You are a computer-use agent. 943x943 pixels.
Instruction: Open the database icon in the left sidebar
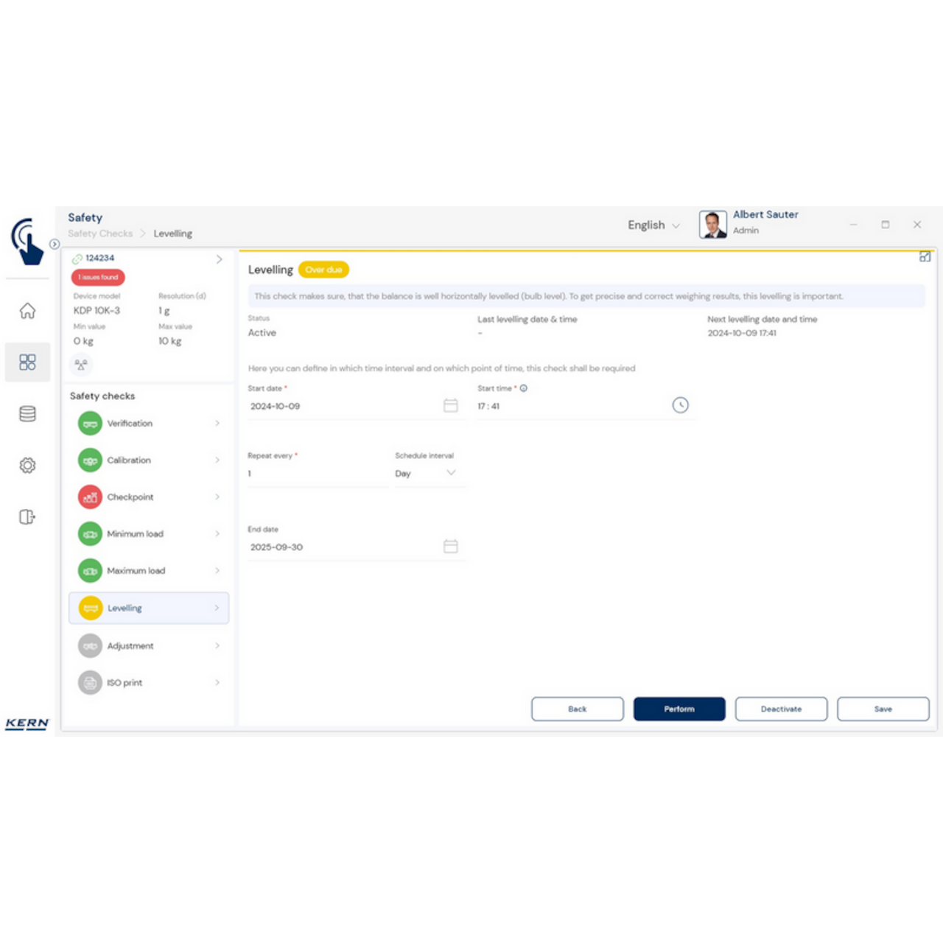(27, 413)
